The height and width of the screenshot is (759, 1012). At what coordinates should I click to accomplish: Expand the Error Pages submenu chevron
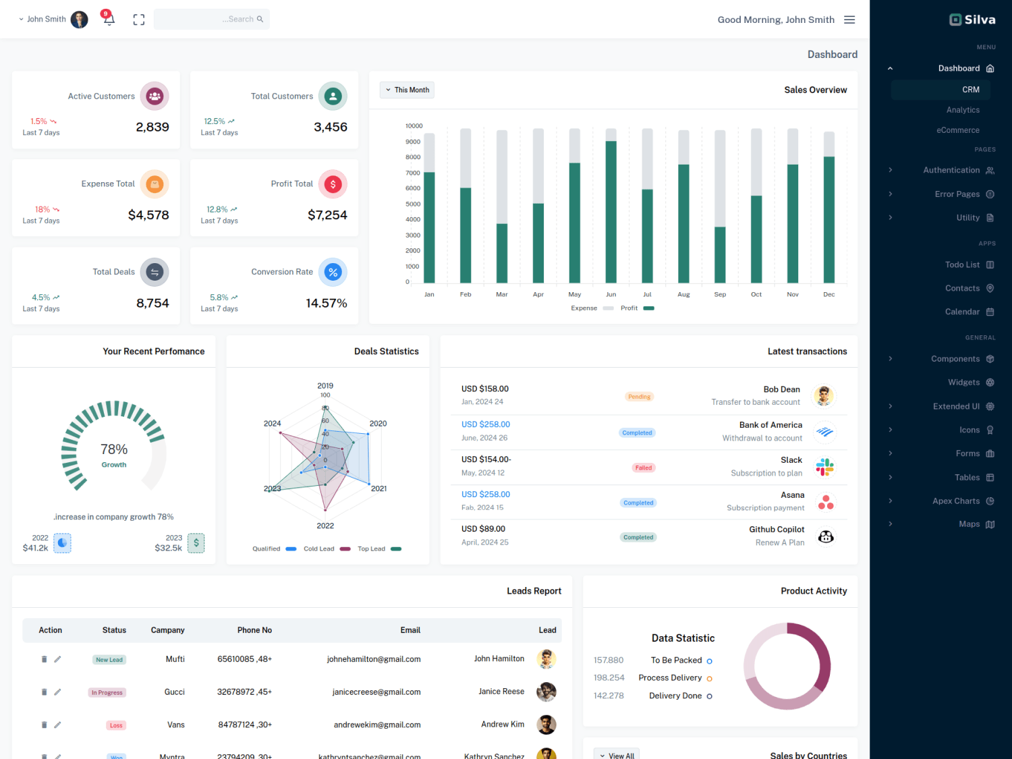890,194
